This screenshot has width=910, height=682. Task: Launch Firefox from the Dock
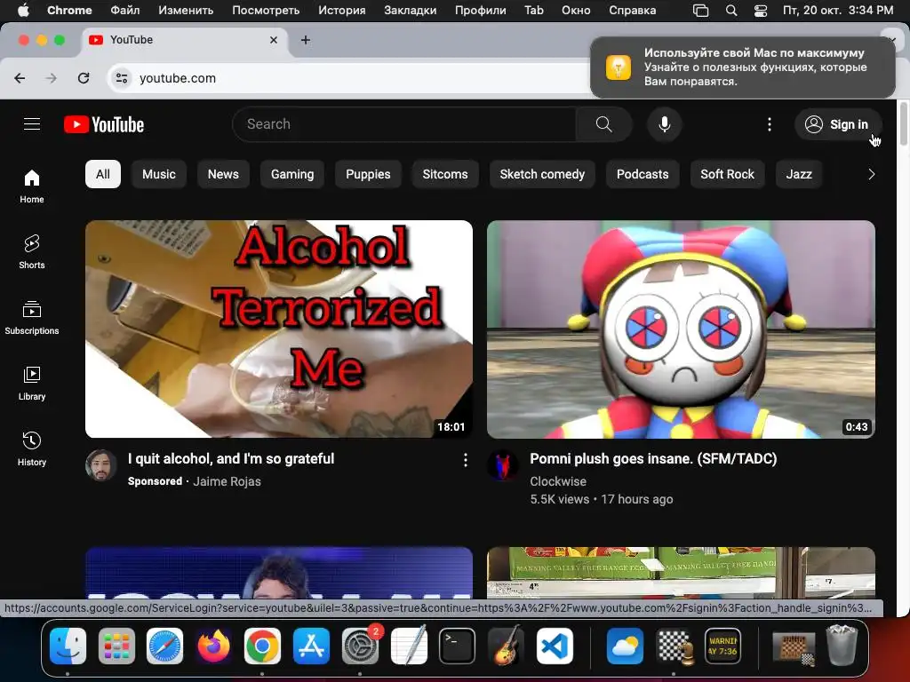[213, 646]
